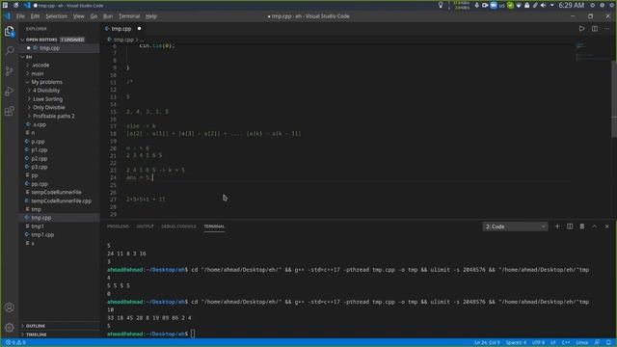Open the Explorer view in activity bar
617x347 pixels.
[x=10, y=31]
